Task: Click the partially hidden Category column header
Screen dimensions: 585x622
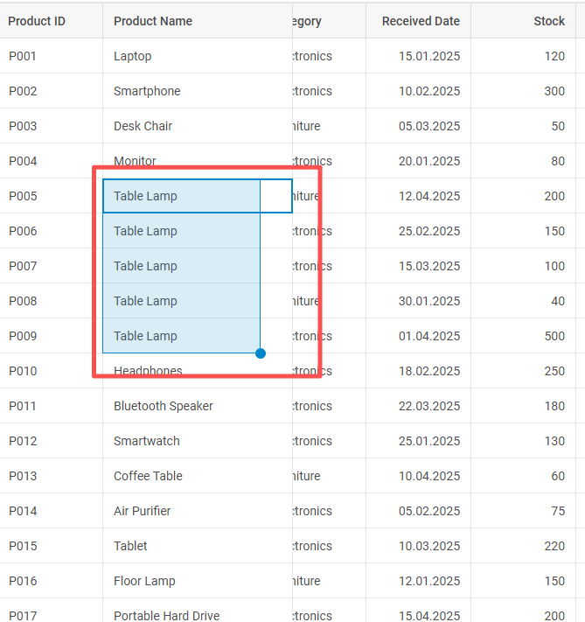Action: [308, 21]
